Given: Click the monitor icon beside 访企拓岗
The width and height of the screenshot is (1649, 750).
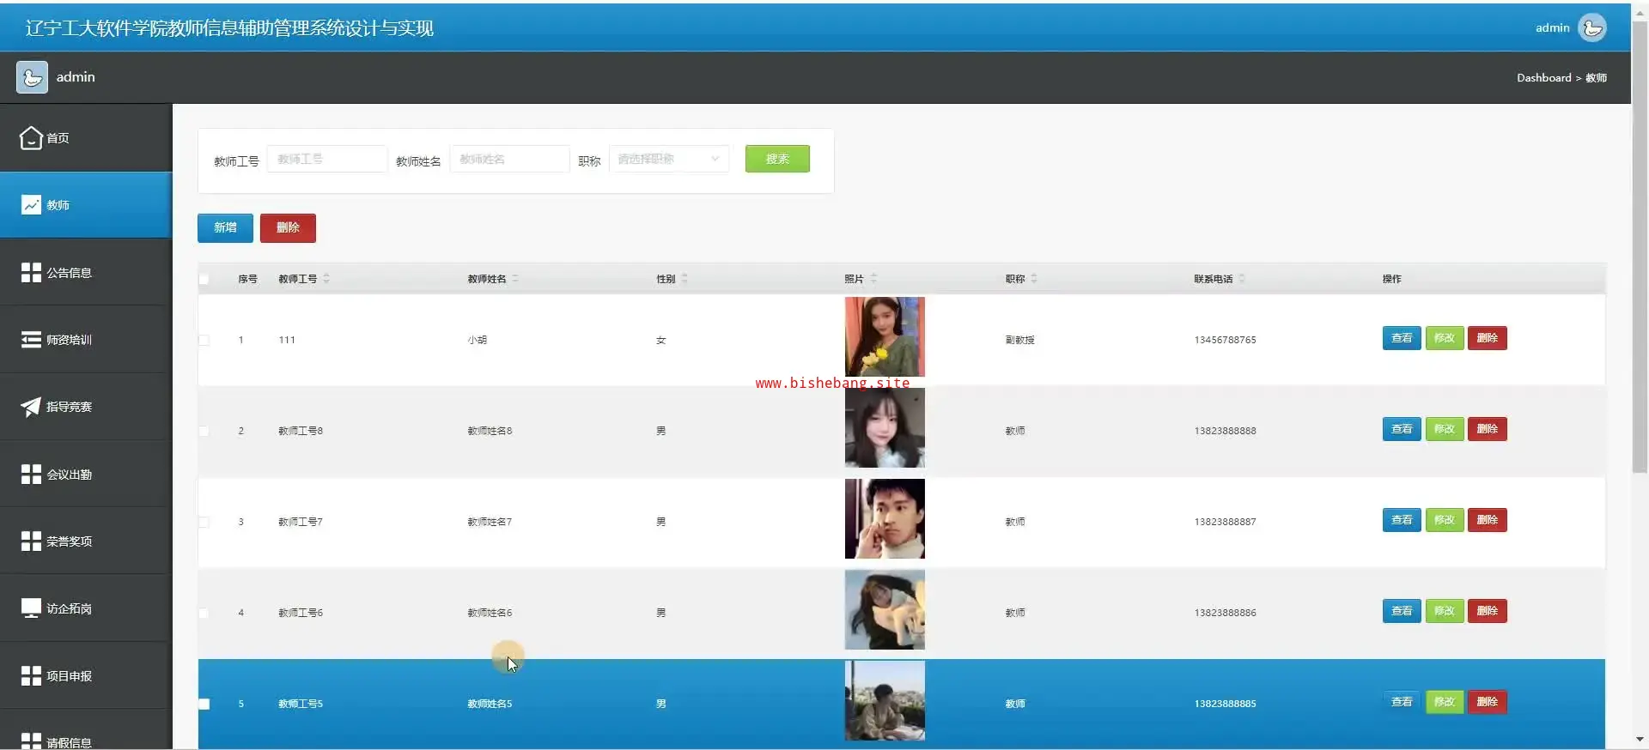Looking at the screenshot, I should click(31, 608).
